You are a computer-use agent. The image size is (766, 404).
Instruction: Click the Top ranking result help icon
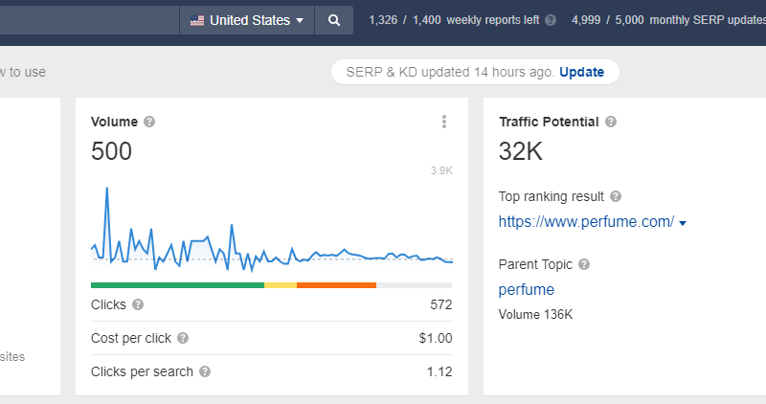[616, 196]
